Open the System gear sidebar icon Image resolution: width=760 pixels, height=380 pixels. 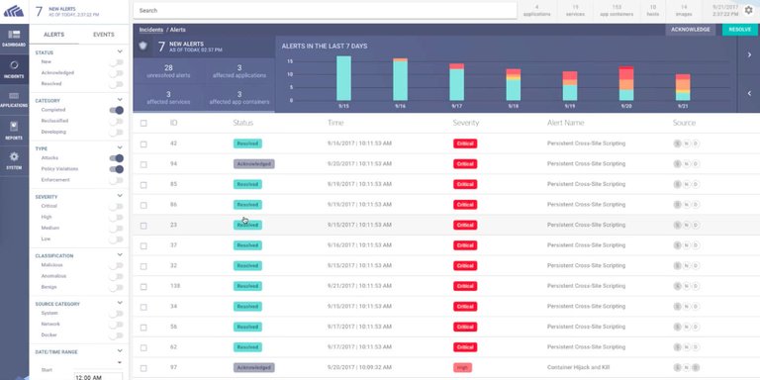coord(14,160)
